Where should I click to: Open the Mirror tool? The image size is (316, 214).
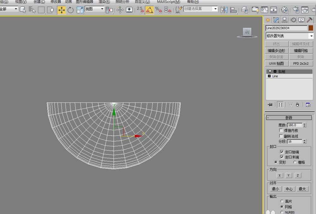coord(224,10)
